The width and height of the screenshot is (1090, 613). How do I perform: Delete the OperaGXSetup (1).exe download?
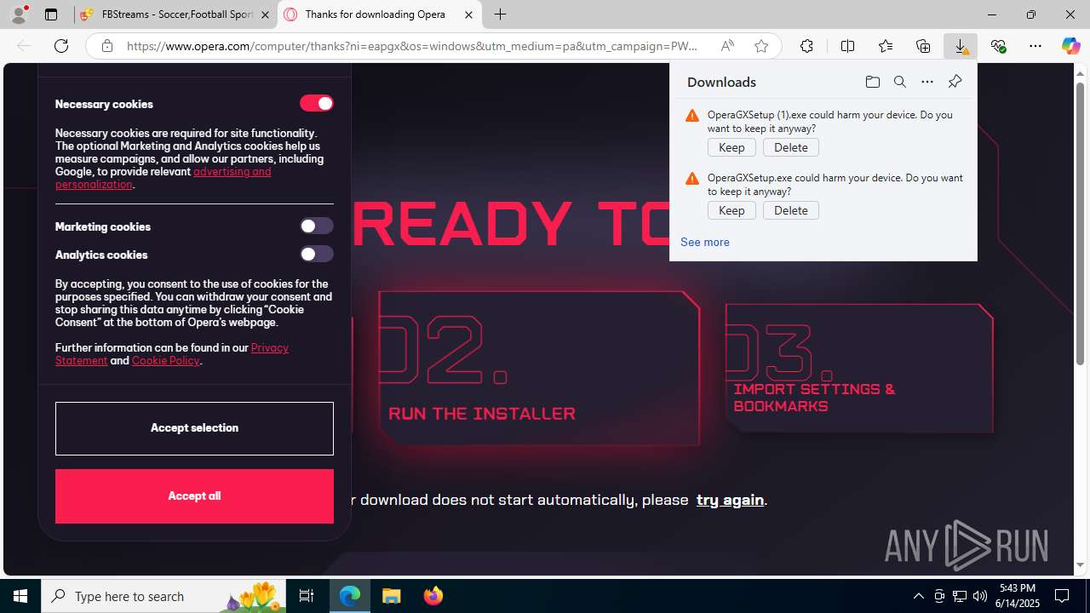click(x=791, y=147)
